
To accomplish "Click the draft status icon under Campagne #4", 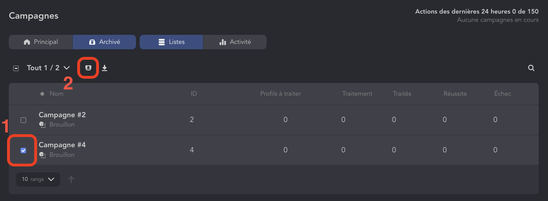I will 42,155.
